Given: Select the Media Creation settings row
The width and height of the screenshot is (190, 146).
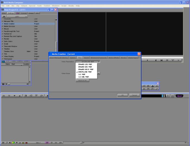Looking at the screenshot, I should pos(28,24).
